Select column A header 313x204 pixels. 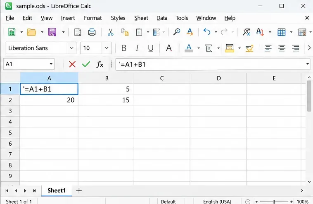[49, 78]
